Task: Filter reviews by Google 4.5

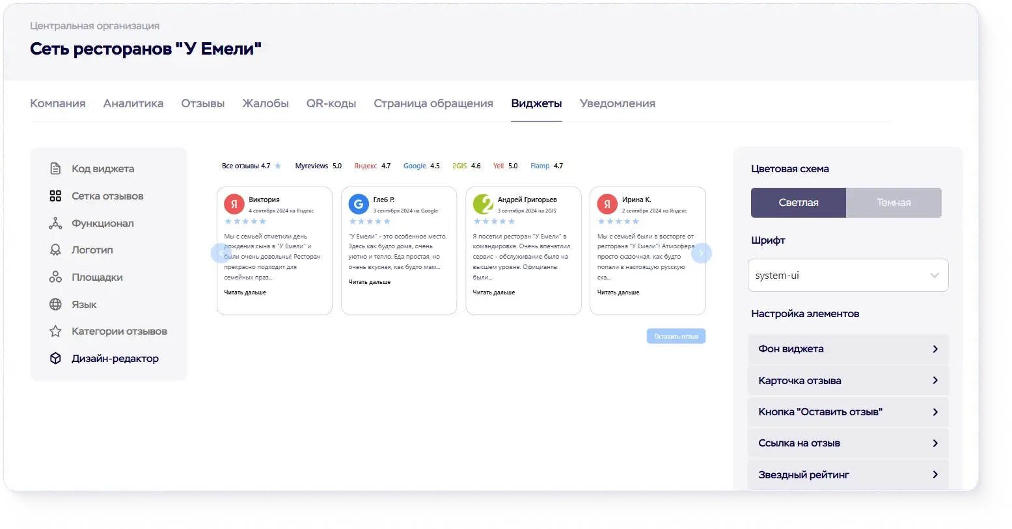Action: coord(422,166)
